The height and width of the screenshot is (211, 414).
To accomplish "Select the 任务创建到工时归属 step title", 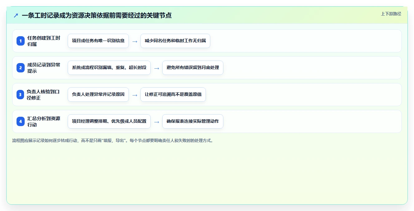I will point(44,41).
